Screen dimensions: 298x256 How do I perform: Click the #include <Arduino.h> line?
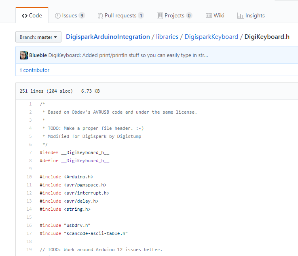pos(67,177)
